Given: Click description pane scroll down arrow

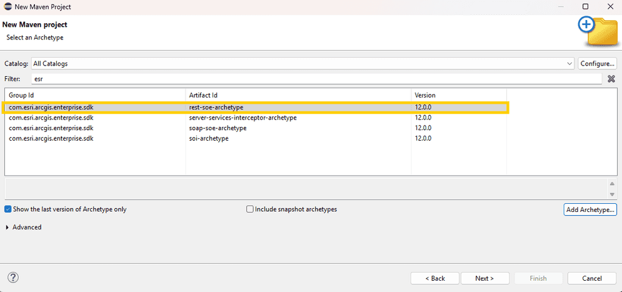Looking at the screenshot, I should [612, 194].
